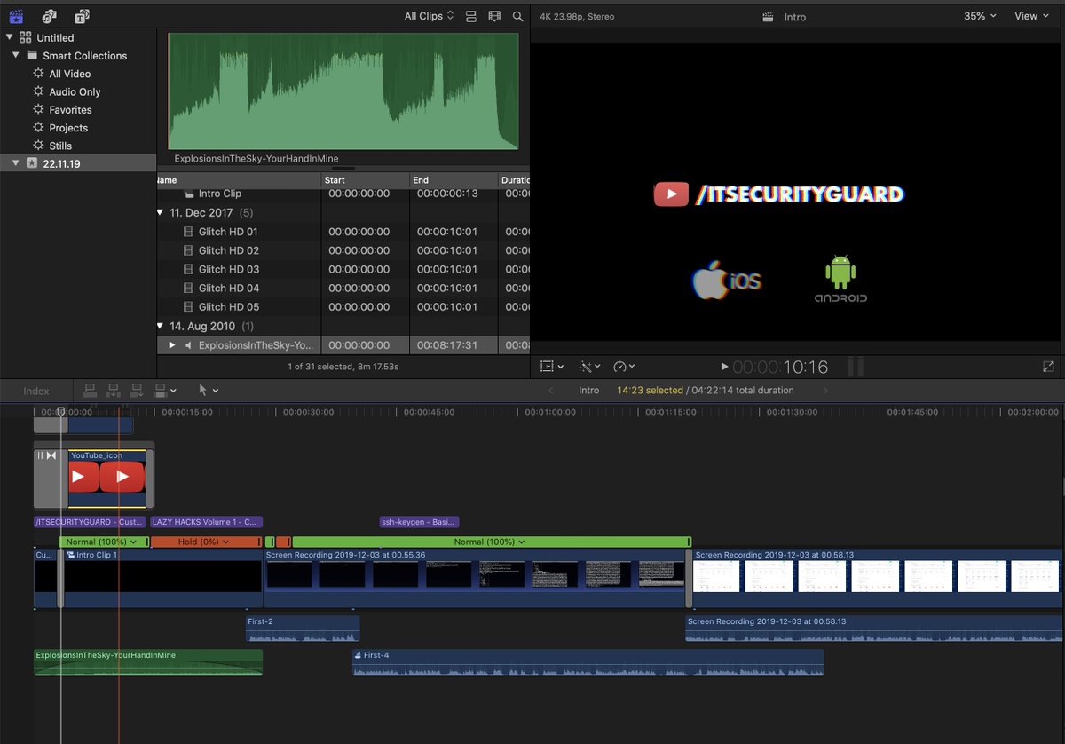Select the First-2 audio clip
The image size is (1065, 744).
pyautogui.click(x=303, y=629)
